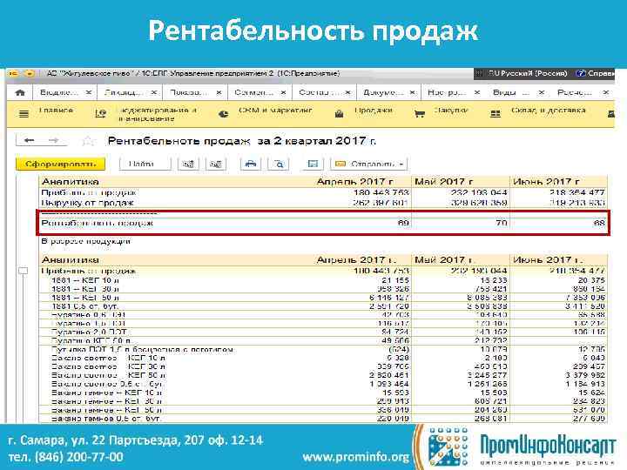Expand all report groups icon
The image size is (627, 470).
click(188, 164)
